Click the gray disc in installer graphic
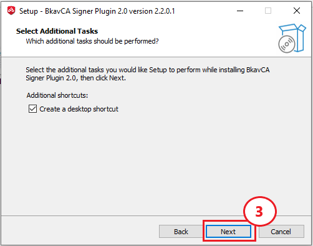Image resolution: width=313 pixels, height=246 pixels. coord(287,44)
